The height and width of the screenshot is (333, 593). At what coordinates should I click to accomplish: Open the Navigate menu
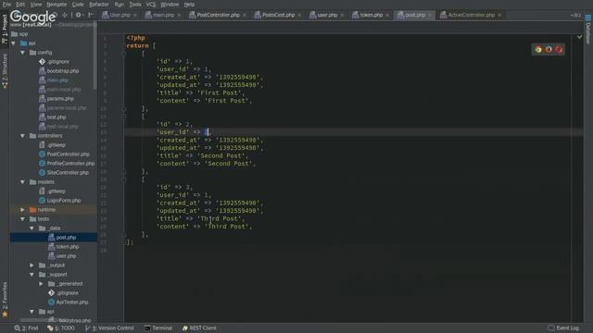click(57, 5)
